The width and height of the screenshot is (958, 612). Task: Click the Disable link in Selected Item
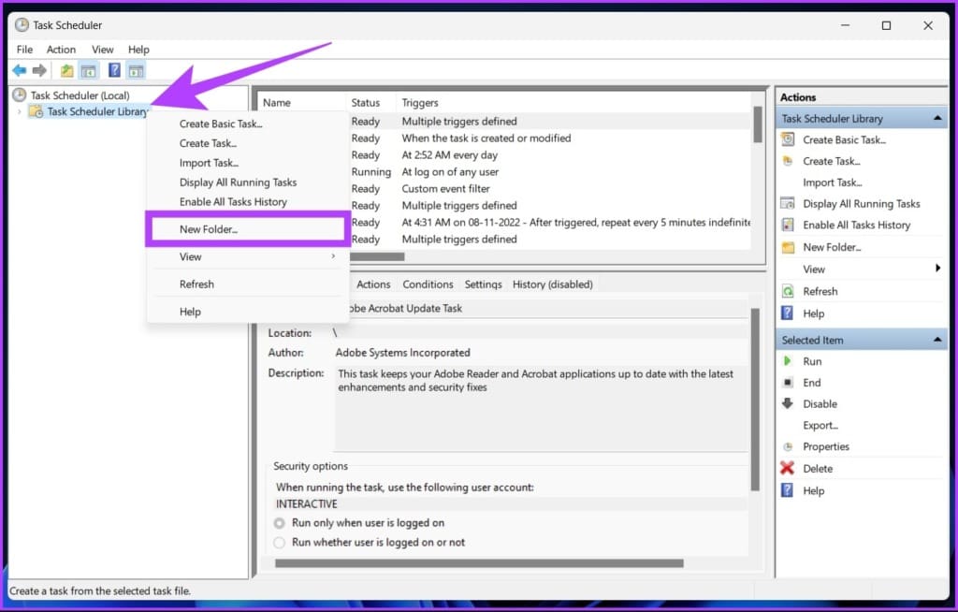click(x=820, y=403)
